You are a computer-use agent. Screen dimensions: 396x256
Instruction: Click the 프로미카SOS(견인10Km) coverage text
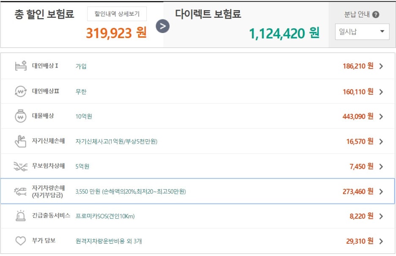point(105,216)
